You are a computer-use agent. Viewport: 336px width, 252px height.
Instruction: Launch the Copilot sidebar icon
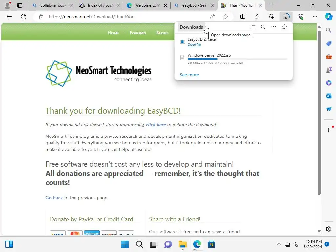[x=329, y=17]
